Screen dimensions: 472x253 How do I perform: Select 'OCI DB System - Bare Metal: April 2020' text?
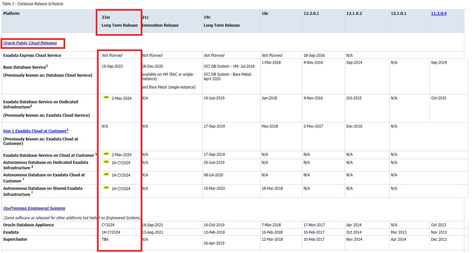click(228, 76)
